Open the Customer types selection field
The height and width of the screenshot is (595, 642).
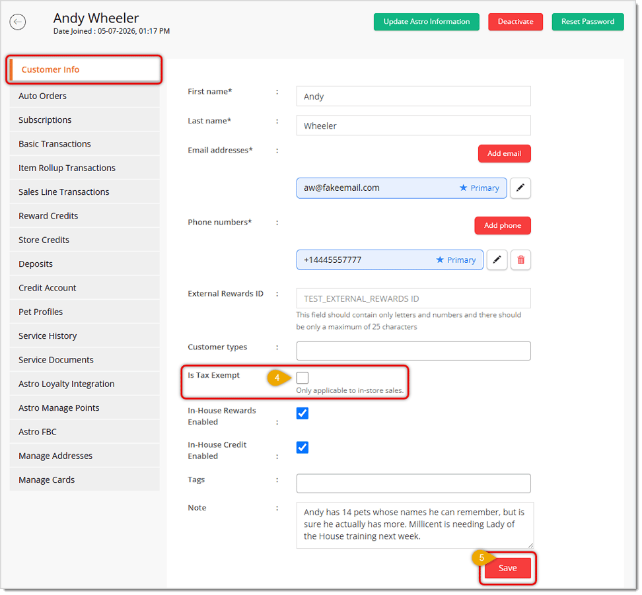coord(415,352)
